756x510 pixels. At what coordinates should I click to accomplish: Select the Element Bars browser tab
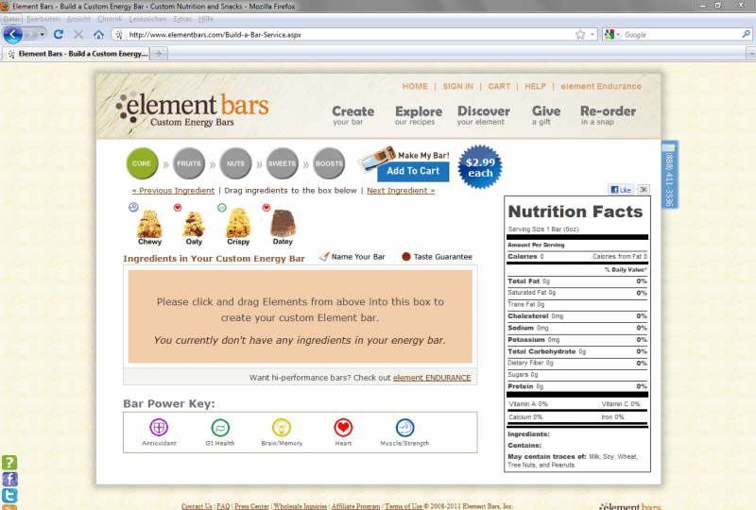point(78,54)
